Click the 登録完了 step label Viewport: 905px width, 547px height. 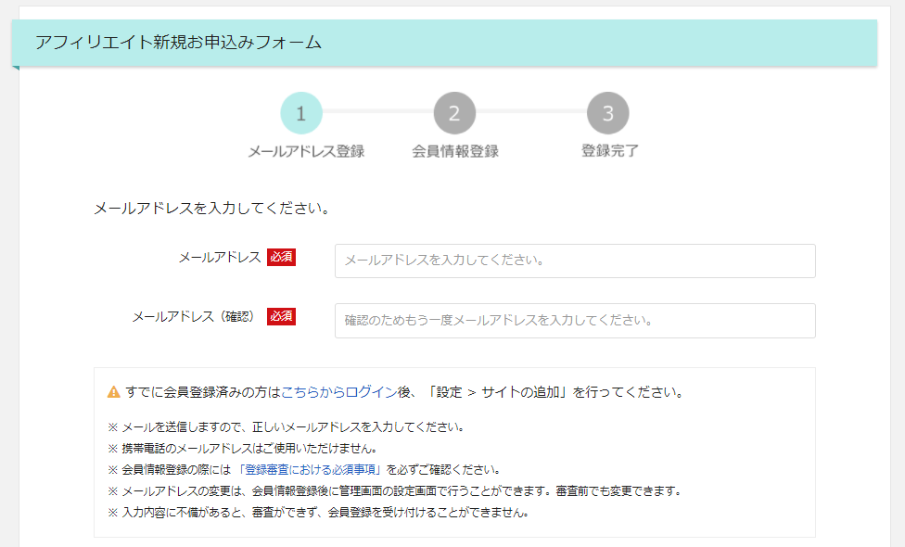tap(609, 150)
